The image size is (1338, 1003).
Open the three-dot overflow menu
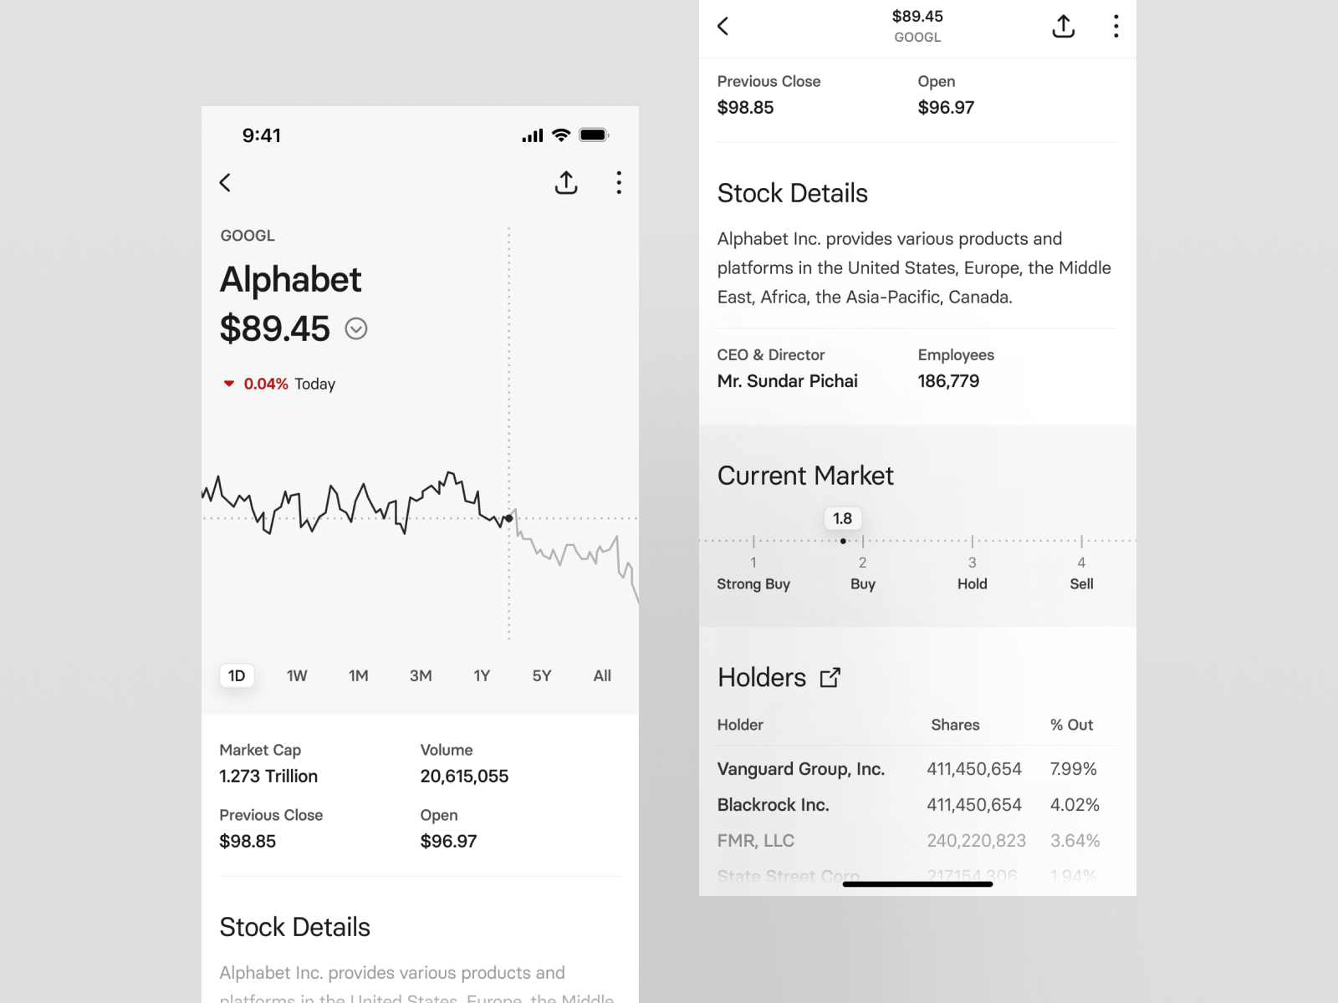(x=619, y=182)
